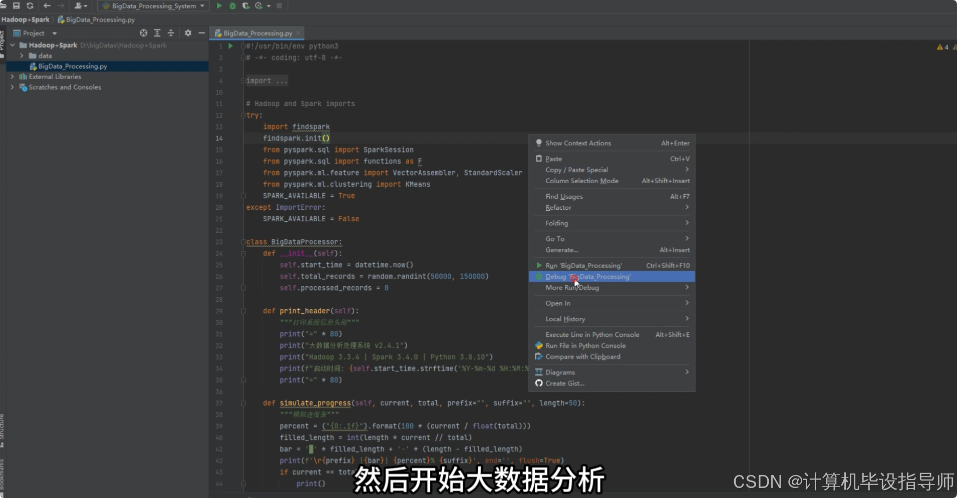Expand the data folder in the tree
This screenshot has width=957, height=498.
tap(22, 56)
